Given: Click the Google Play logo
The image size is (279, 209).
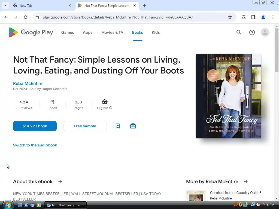Looking at the screenshot, I should [31, 32].
